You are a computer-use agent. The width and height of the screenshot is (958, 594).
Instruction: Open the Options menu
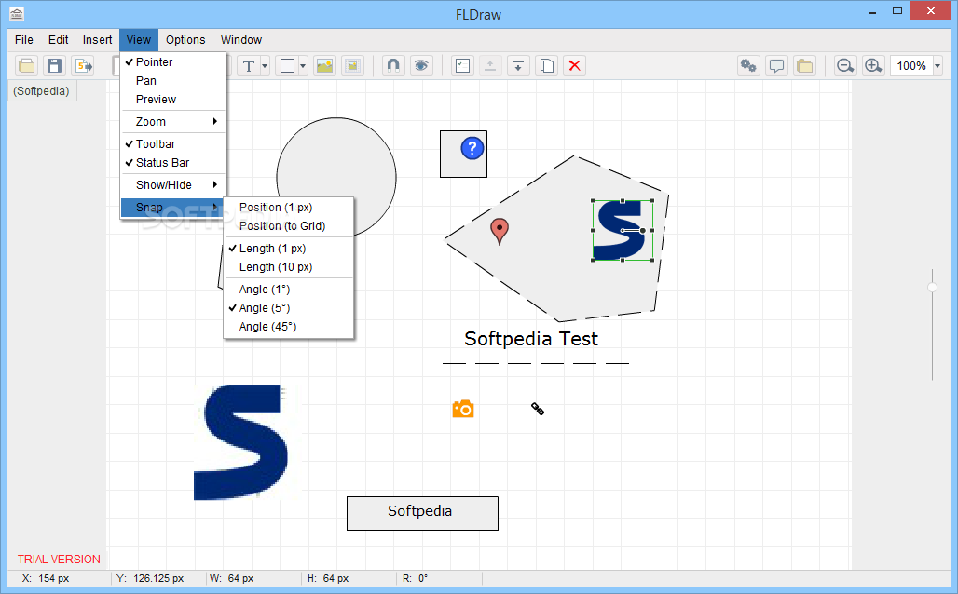(x=185, y=40)
